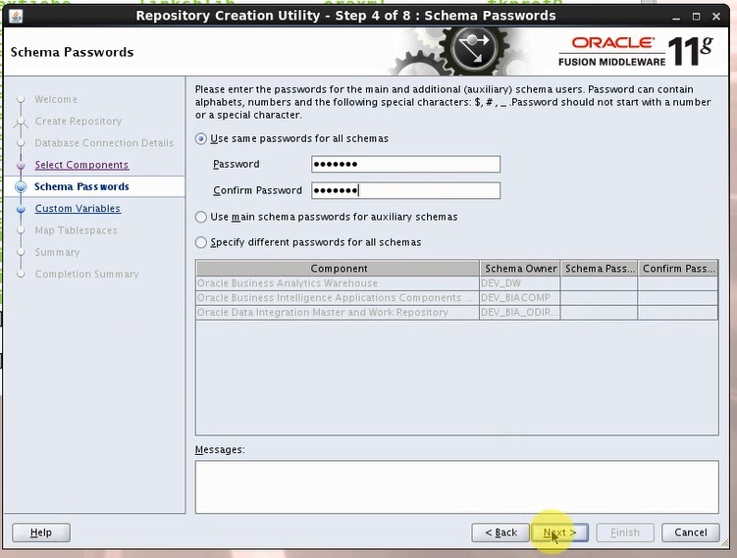Select Oracle Business Intelligence Applications Components row
The image size is (737, 558).
coord(457,298)
